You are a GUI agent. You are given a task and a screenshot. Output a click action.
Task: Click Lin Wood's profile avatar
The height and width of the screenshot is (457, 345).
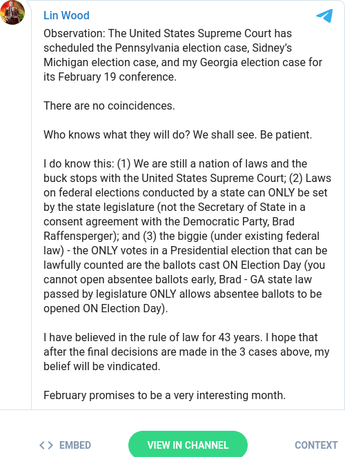(x=12, y=12)
